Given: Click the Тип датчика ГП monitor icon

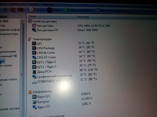Looking at the screenshot, I should point(34,30).
